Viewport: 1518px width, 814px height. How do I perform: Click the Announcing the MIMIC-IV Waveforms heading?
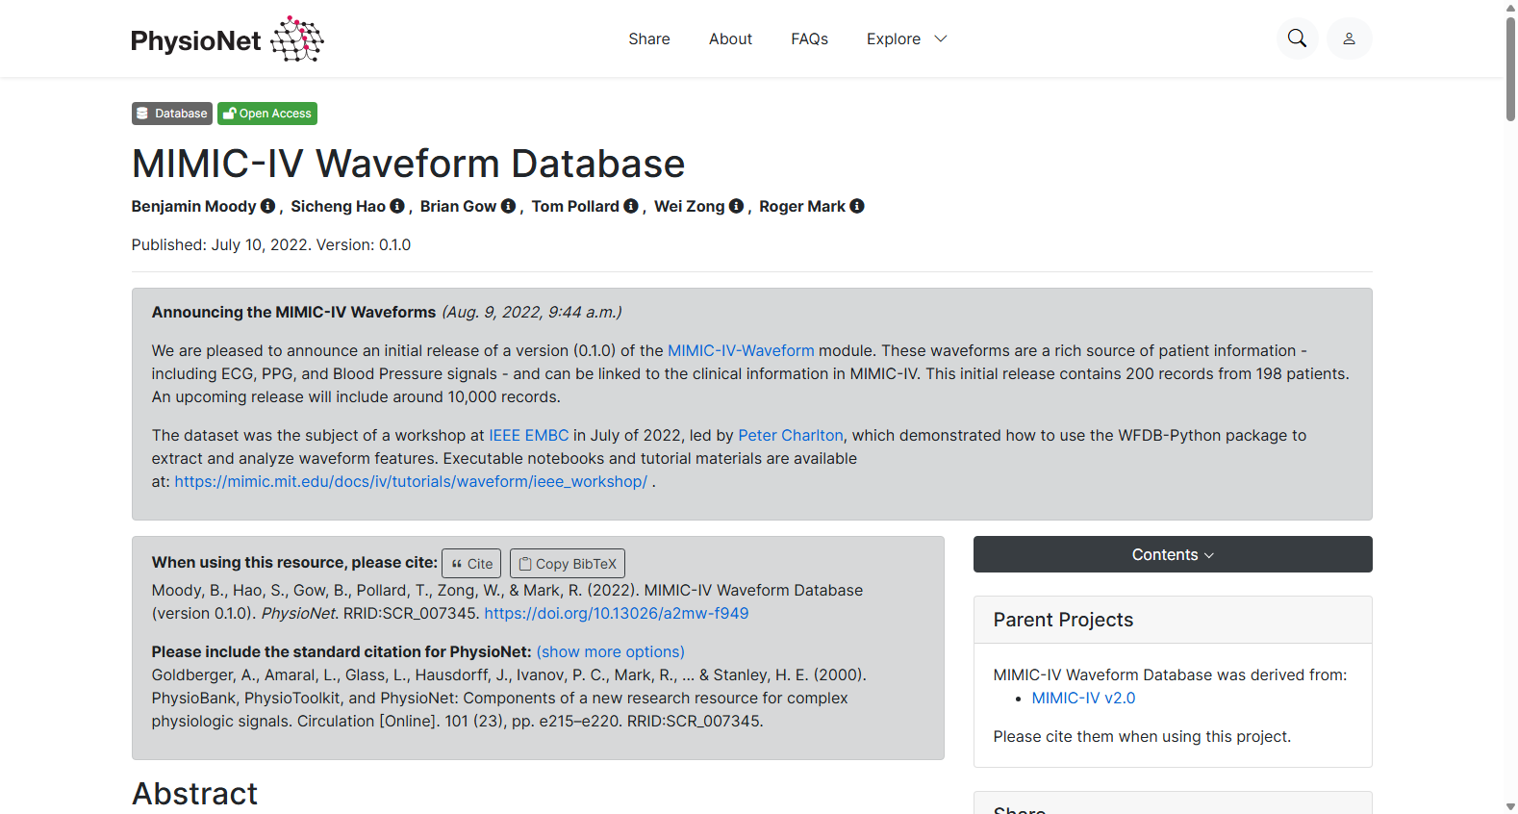pyautogui.click(x=293, y=313)
